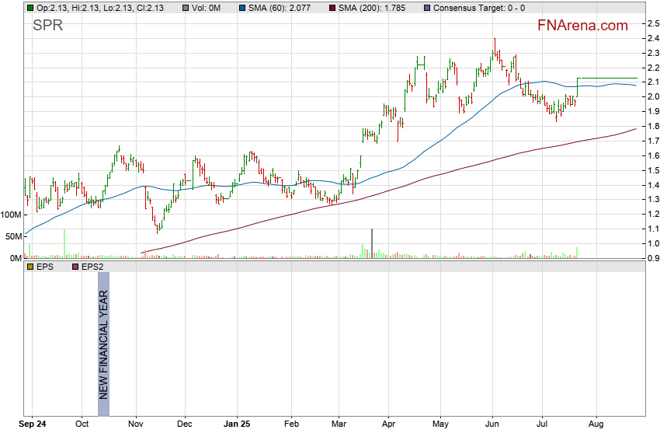Click the Aug date axis label
Image resolution: width=667 pixels, height=440 pixels.
tap(596, 425)
